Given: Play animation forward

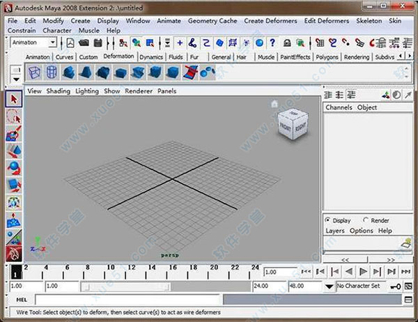Looking at the screenshot, I should [x=363, y=272].
